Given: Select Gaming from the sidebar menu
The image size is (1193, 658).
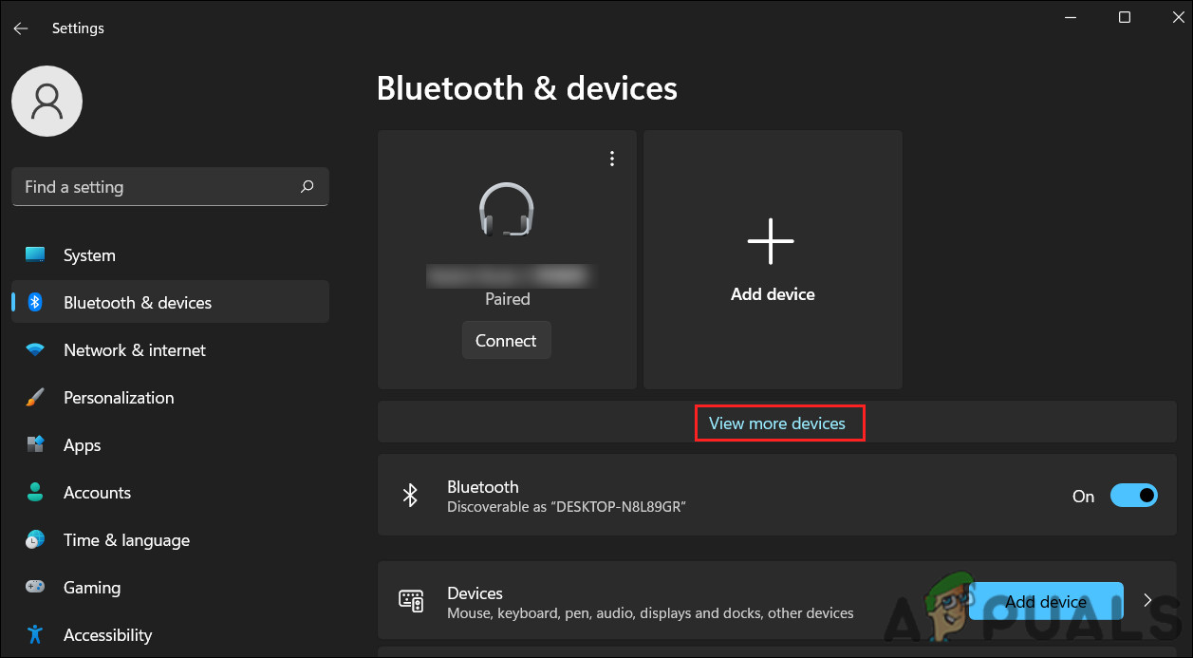Looking at the screenshot, I should [x=92, y=587].
